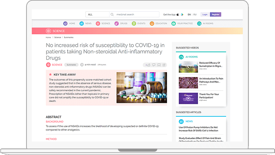Click the METHOD subheading
275x155 pixels.
(x=51, y=139)
